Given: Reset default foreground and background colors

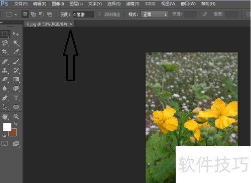Looking at the screenshot, I should pyautogui.click(x=4, y=135).
